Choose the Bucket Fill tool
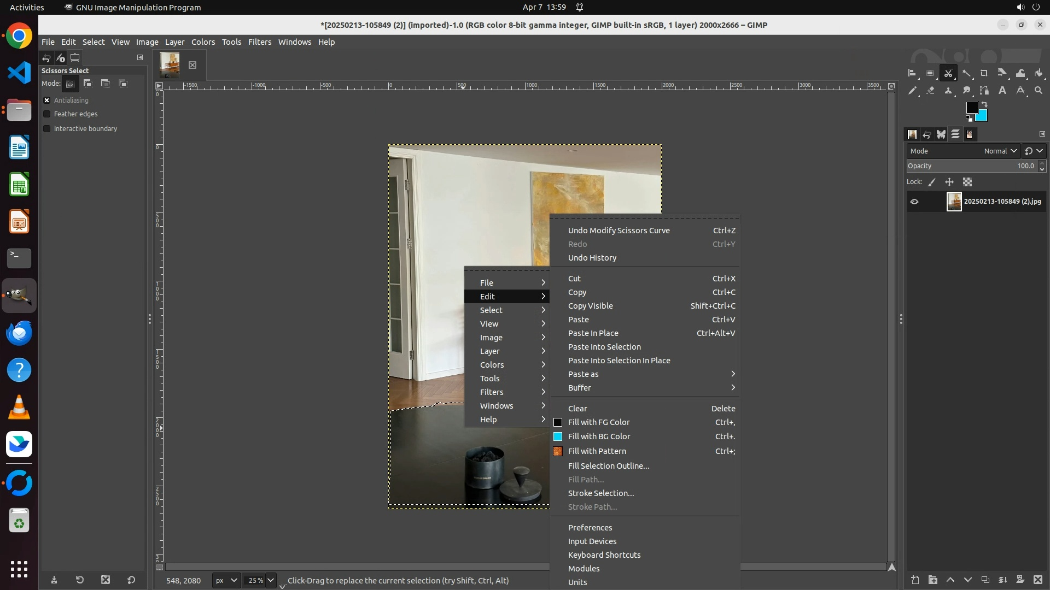 point(1039,73)
